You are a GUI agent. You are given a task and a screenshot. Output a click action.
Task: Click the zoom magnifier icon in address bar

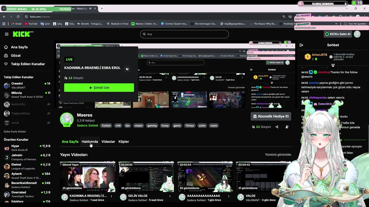pyautogui.click(x=284, y=17)
